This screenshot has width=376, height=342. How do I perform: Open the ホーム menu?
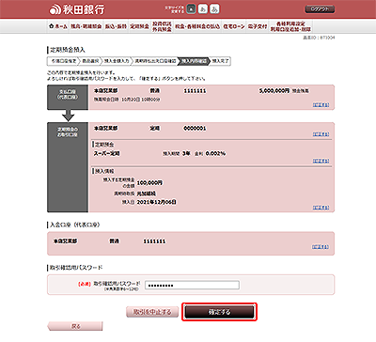(57, 26)
